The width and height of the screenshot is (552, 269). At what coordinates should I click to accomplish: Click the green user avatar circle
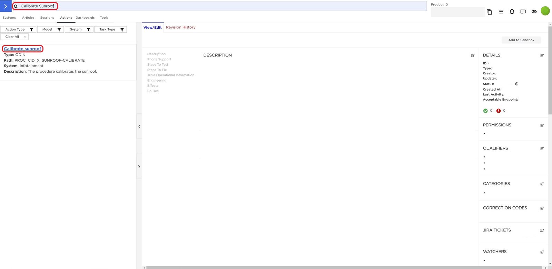[x=545, y=11]
